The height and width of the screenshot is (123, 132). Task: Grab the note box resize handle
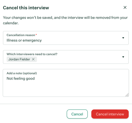[127, 95]
